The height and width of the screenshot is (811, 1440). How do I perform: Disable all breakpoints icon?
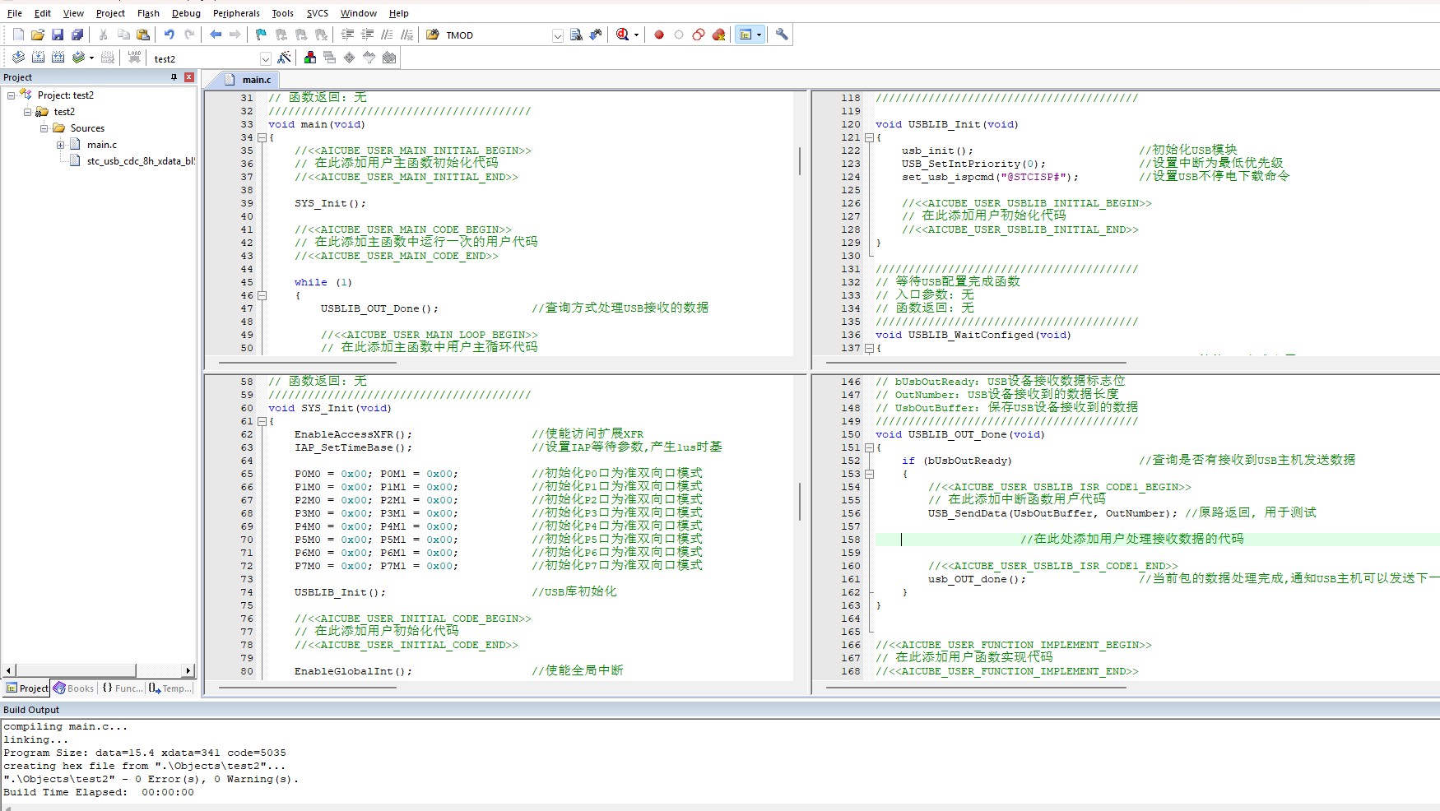(699, 35)
